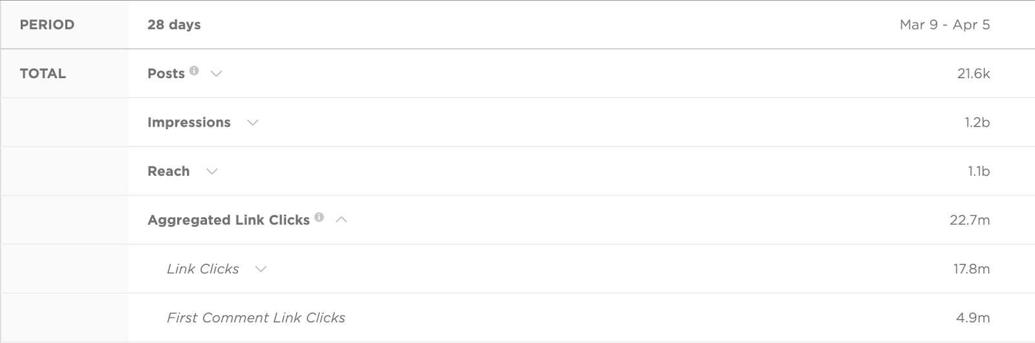1035x343 pixels.
Task: Select the 22.7m aggregated clicks value
Action: point(970,220)
